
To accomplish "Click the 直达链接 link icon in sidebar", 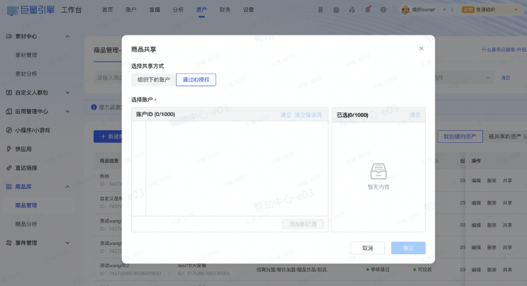I will [9, 168].
